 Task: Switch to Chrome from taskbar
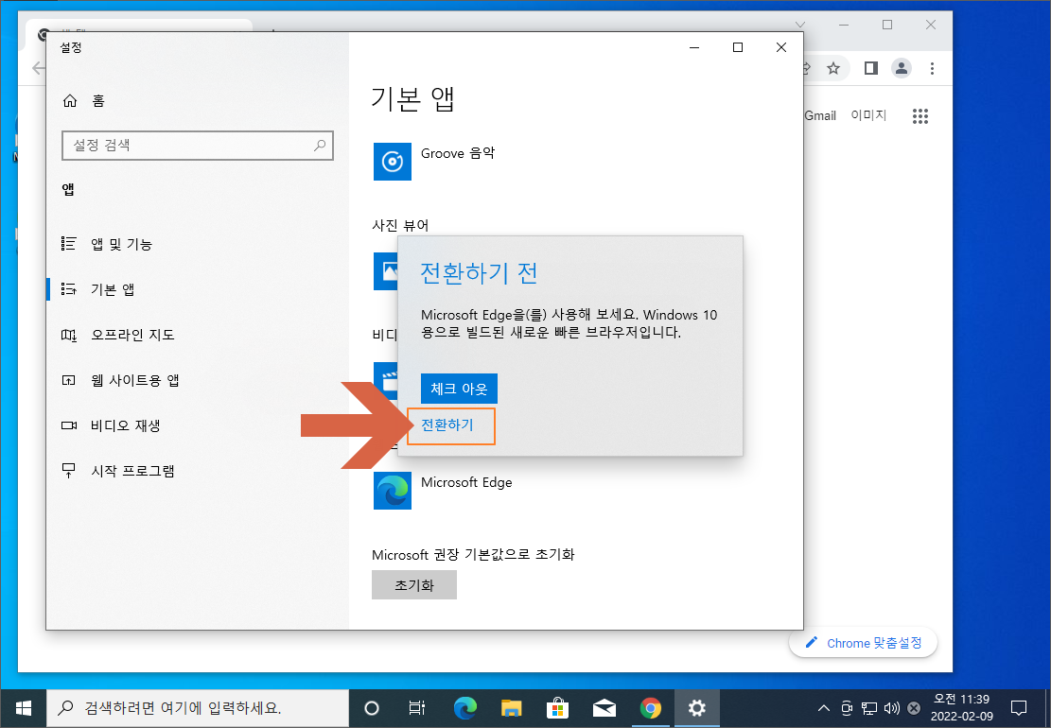(650, 708)
